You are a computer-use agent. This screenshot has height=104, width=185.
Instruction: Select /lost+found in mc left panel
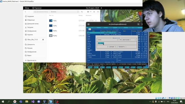coord(102,55)
